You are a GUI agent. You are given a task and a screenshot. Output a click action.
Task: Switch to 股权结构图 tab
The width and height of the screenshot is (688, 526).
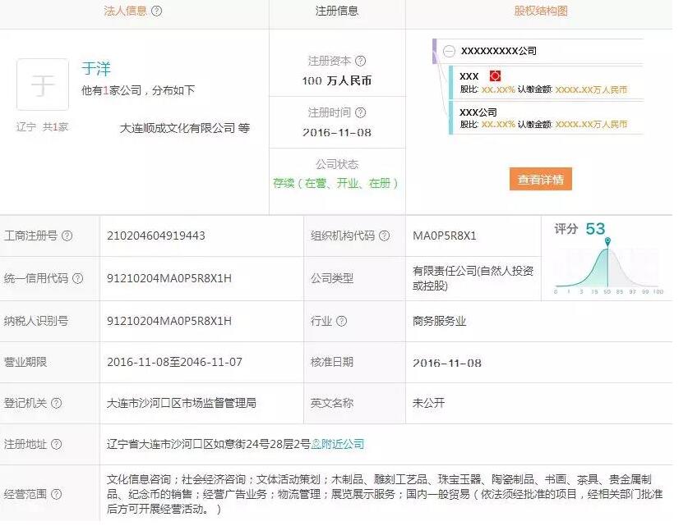click(x=540, y=11)
